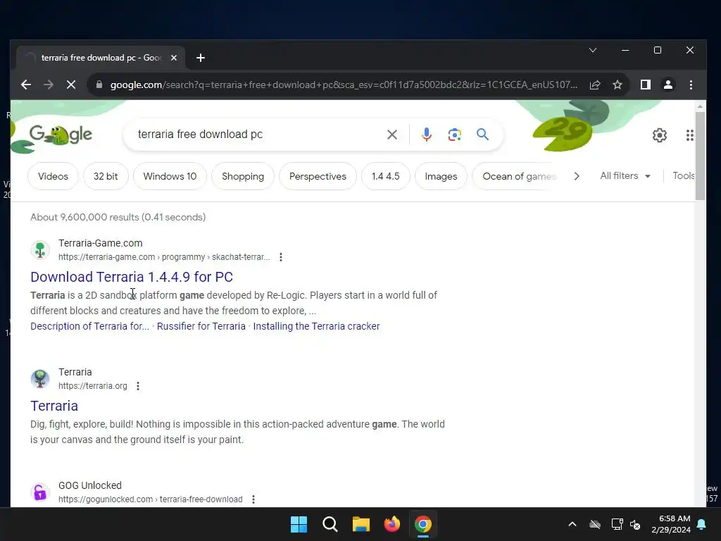This screenshot has width=721, height=541.
Task: Select the Windows 10 filter chip
Action: [x=170, y=176]
